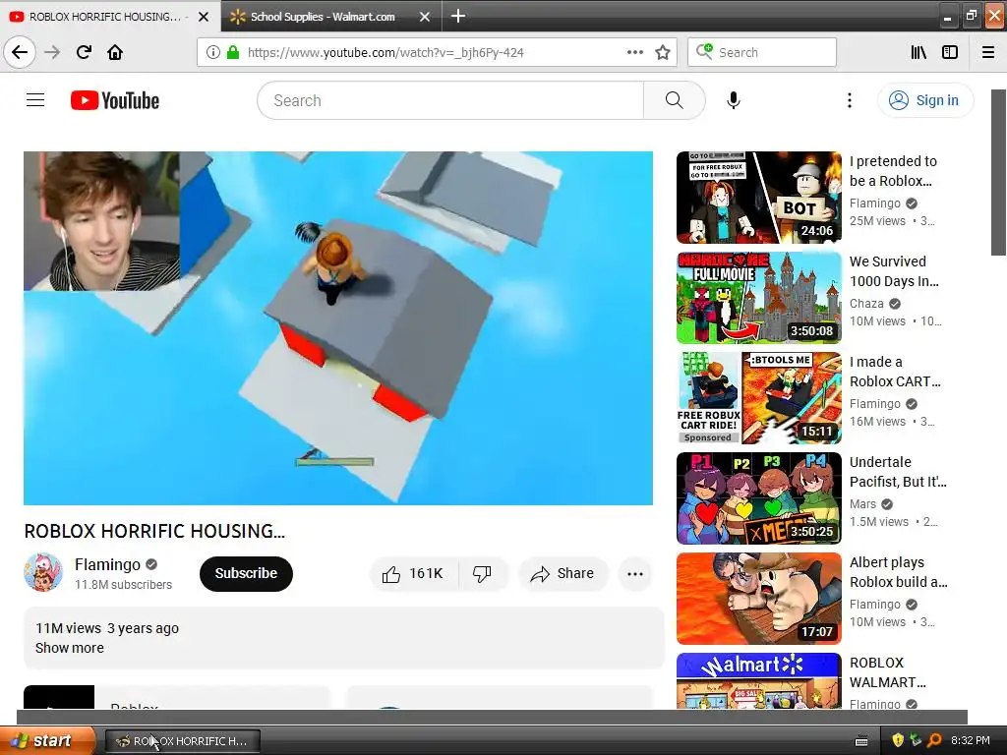Search with your voice microphone icon
Viewport: 1007px width, 755px height.
734,100
